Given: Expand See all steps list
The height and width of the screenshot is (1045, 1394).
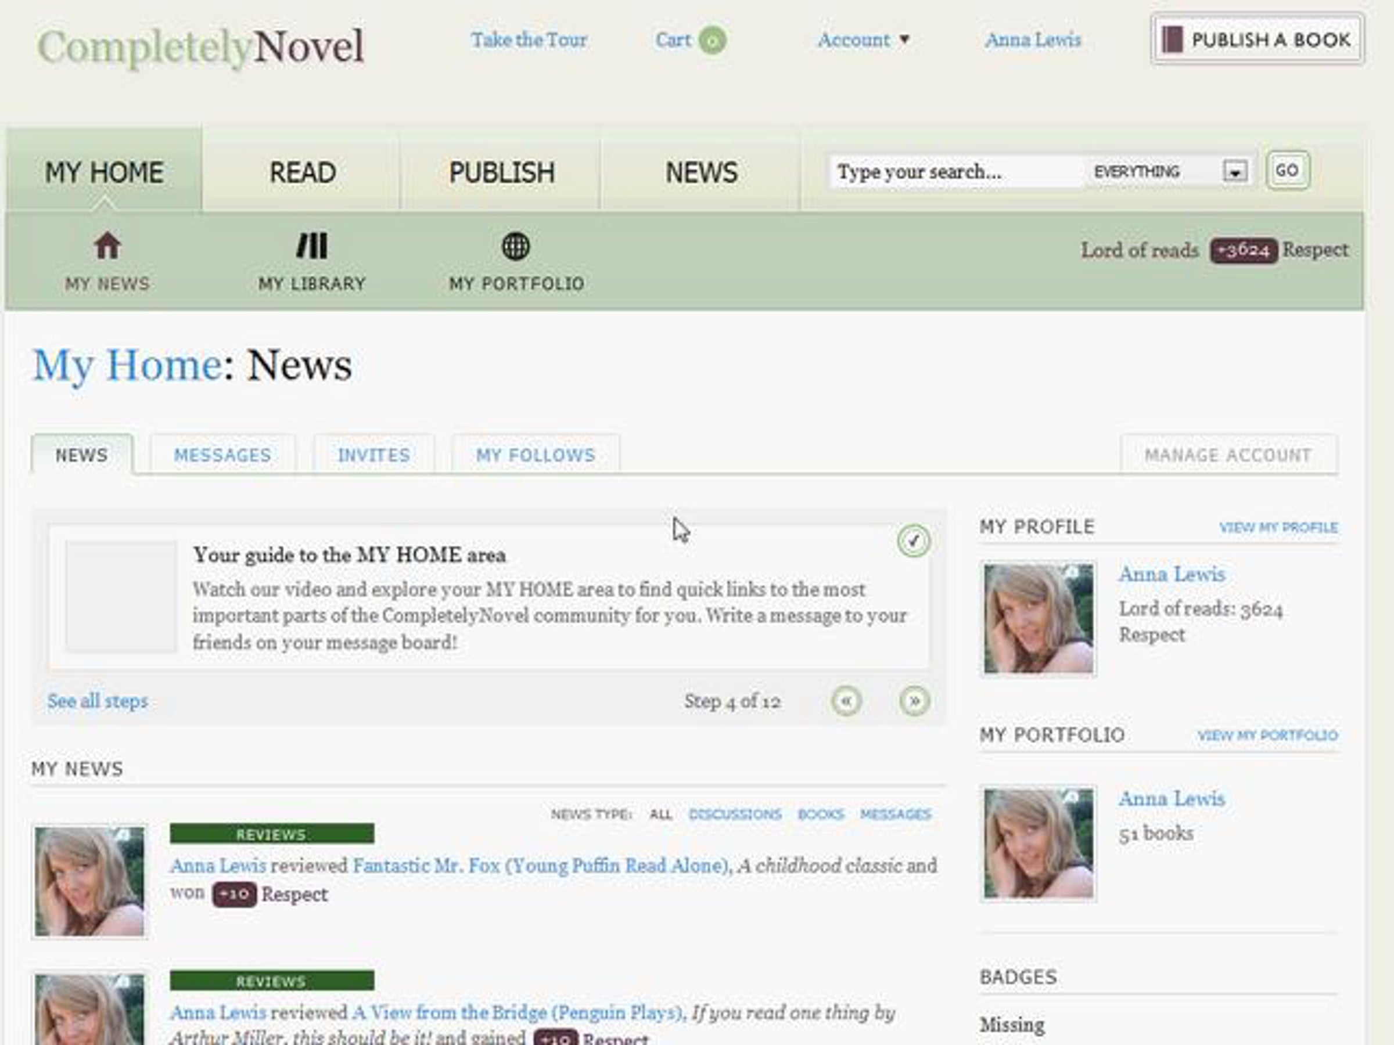Looking at the screenshot, I should tap(98, 701).
